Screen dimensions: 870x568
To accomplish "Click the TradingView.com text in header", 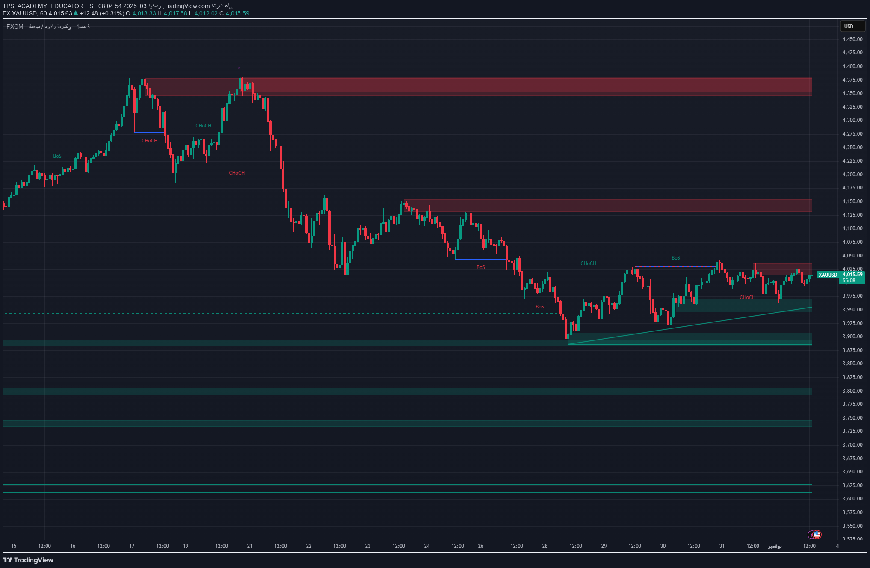I will pyautogui.click(x=187, y=6).
